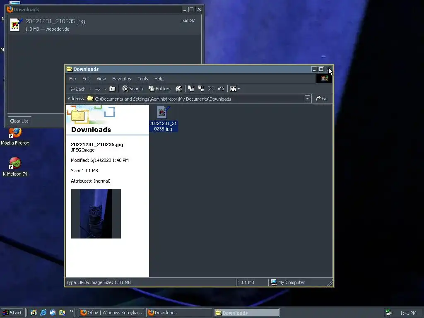Delete the selected file with X icon
The width and height of the screenshot is (424, 318).
(211, 89)
